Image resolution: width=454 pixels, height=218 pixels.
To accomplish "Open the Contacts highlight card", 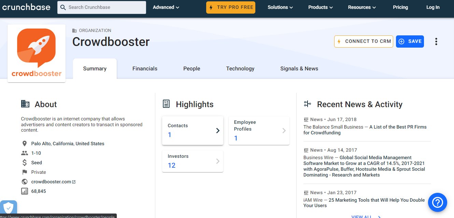I will tap(193, 131).
